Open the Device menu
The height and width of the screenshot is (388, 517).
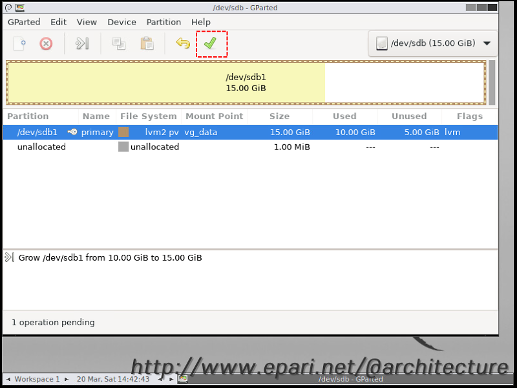tap(121, 22)
